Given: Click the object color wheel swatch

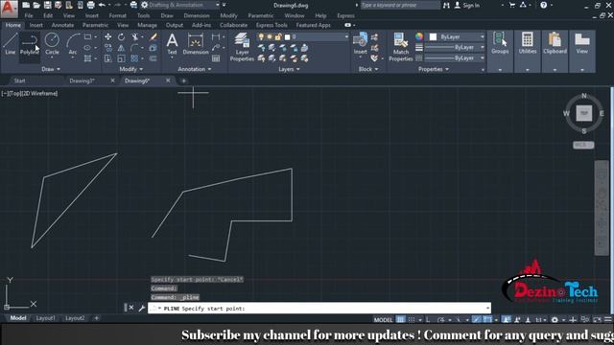Looking at the screenshot, I should (x=419, y=36).
